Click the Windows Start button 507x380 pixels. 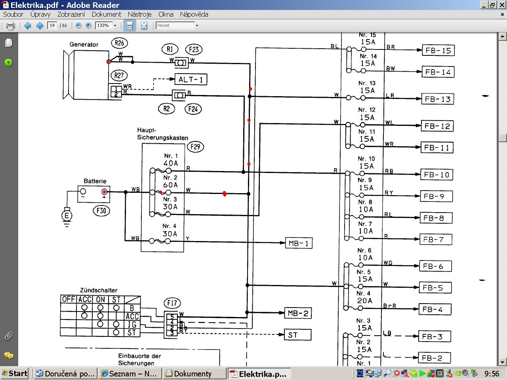(x=15, y=373)
